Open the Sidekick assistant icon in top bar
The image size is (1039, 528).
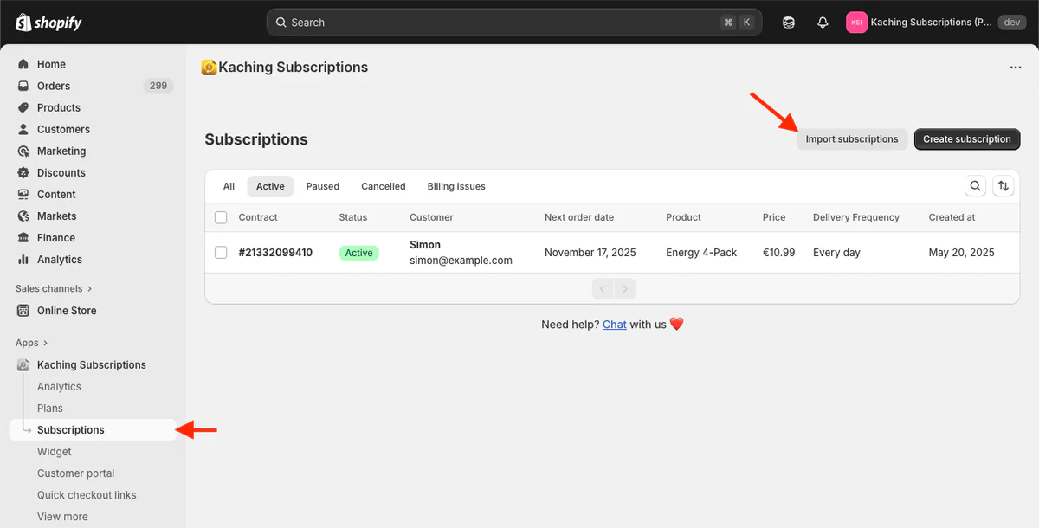pos(788,23)
